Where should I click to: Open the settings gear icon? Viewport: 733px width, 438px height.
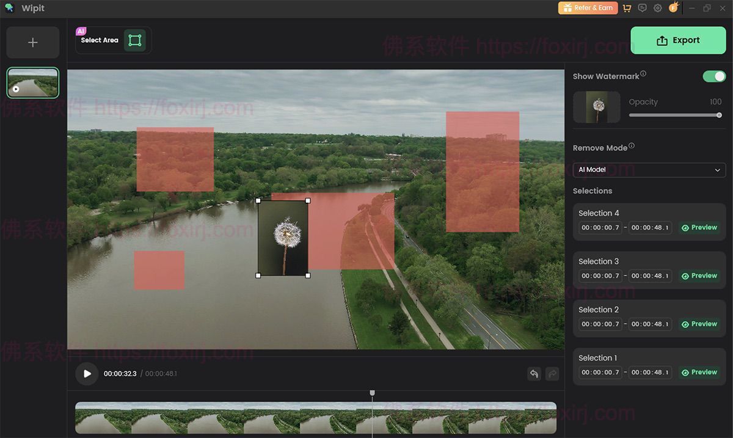point(657,7)
